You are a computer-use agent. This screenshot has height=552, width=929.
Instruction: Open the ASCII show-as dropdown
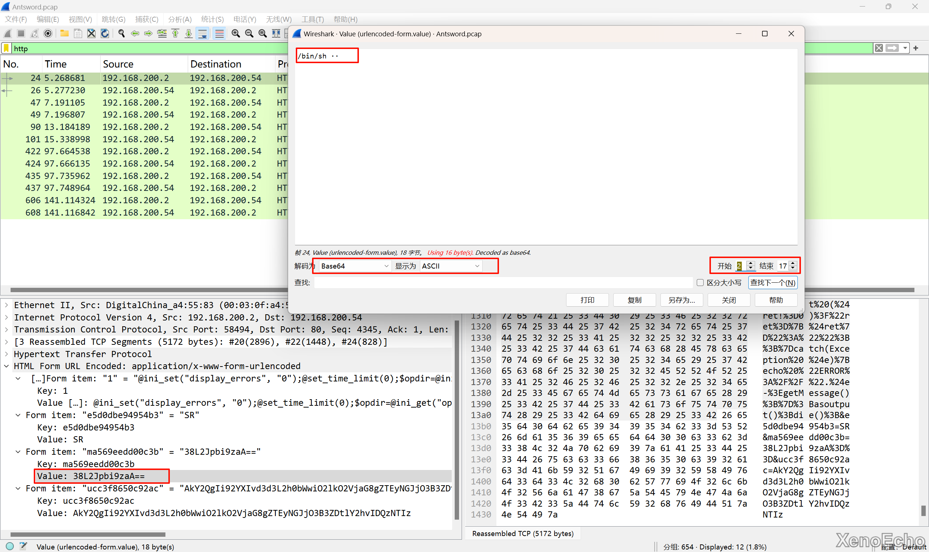coord(451,266)
